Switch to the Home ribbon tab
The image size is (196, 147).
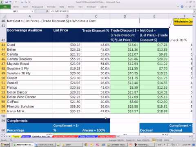(16, 7)
